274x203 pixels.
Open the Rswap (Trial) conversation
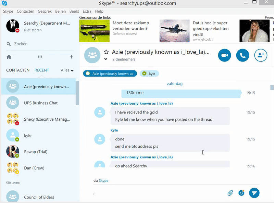[x=38, y=151]
